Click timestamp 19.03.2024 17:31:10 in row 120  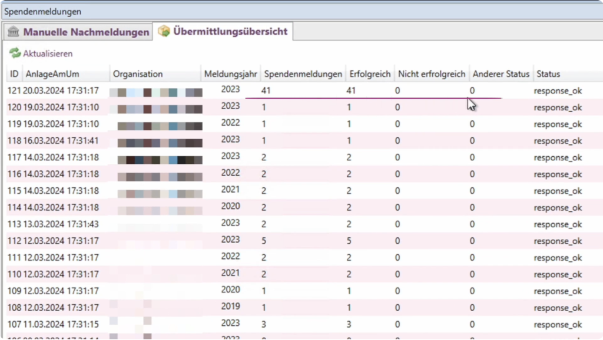[61, 107]
